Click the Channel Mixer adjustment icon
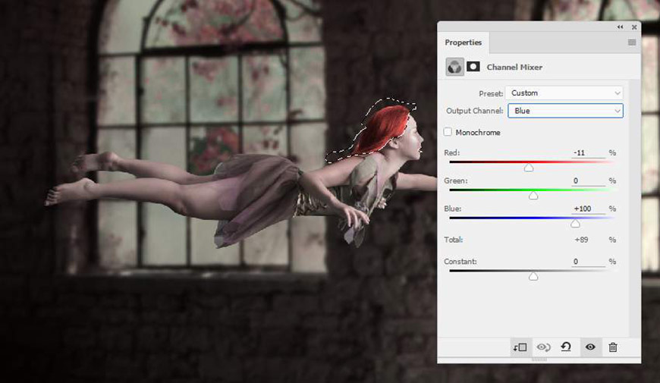660x383 pixels. (454, 67)
